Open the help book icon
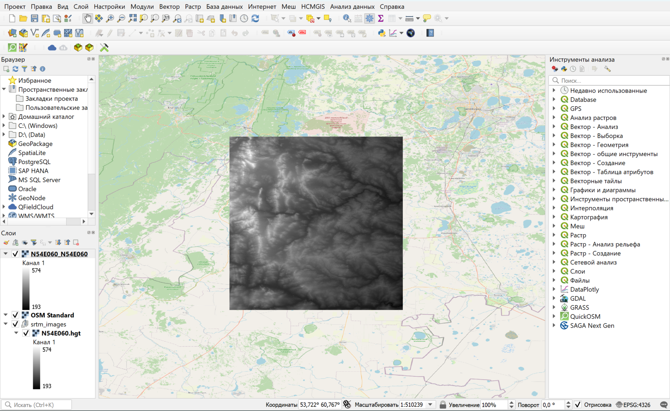The height and width of the screenshot is (411, 670). (430, 33)
